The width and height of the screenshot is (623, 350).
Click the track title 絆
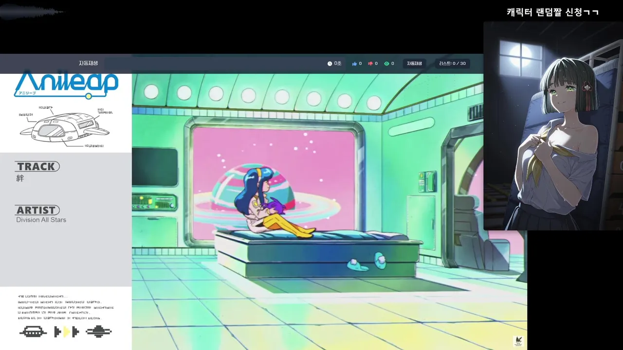click(20, 178)
